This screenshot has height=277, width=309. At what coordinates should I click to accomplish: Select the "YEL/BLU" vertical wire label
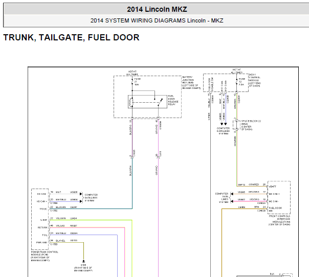tap(209, 103)
